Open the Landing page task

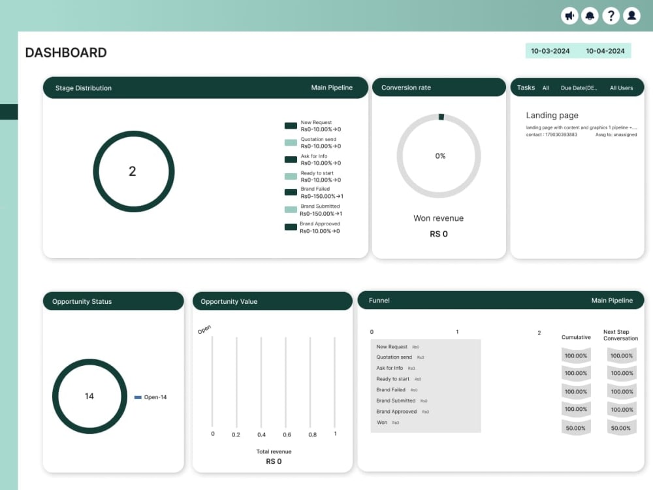click(x=552, y=116)
